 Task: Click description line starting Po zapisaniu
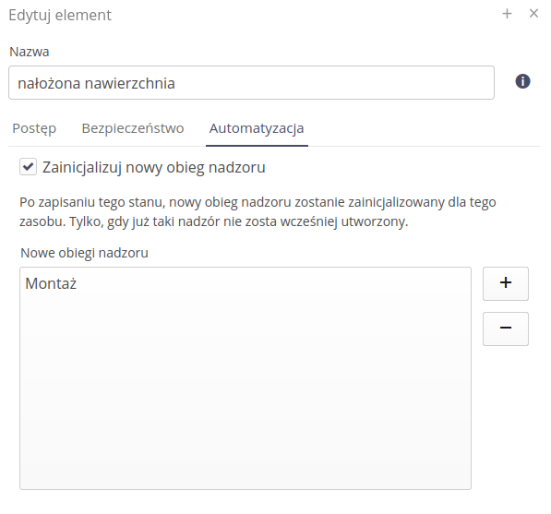point(258,202)
